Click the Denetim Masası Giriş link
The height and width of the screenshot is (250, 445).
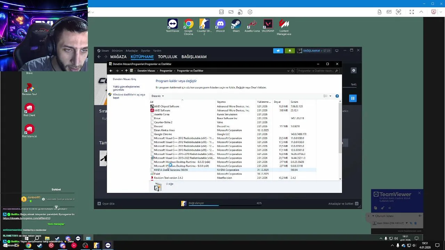124,79
